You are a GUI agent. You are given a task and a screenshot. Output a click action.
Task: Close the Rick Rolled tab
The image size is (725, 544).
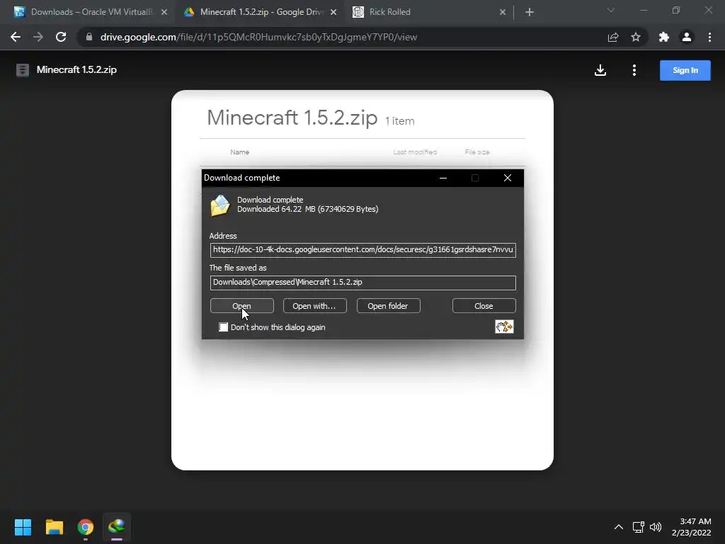coord(503,12)
